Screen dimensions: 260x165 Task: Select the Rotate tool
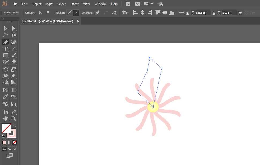pos(5,69)
